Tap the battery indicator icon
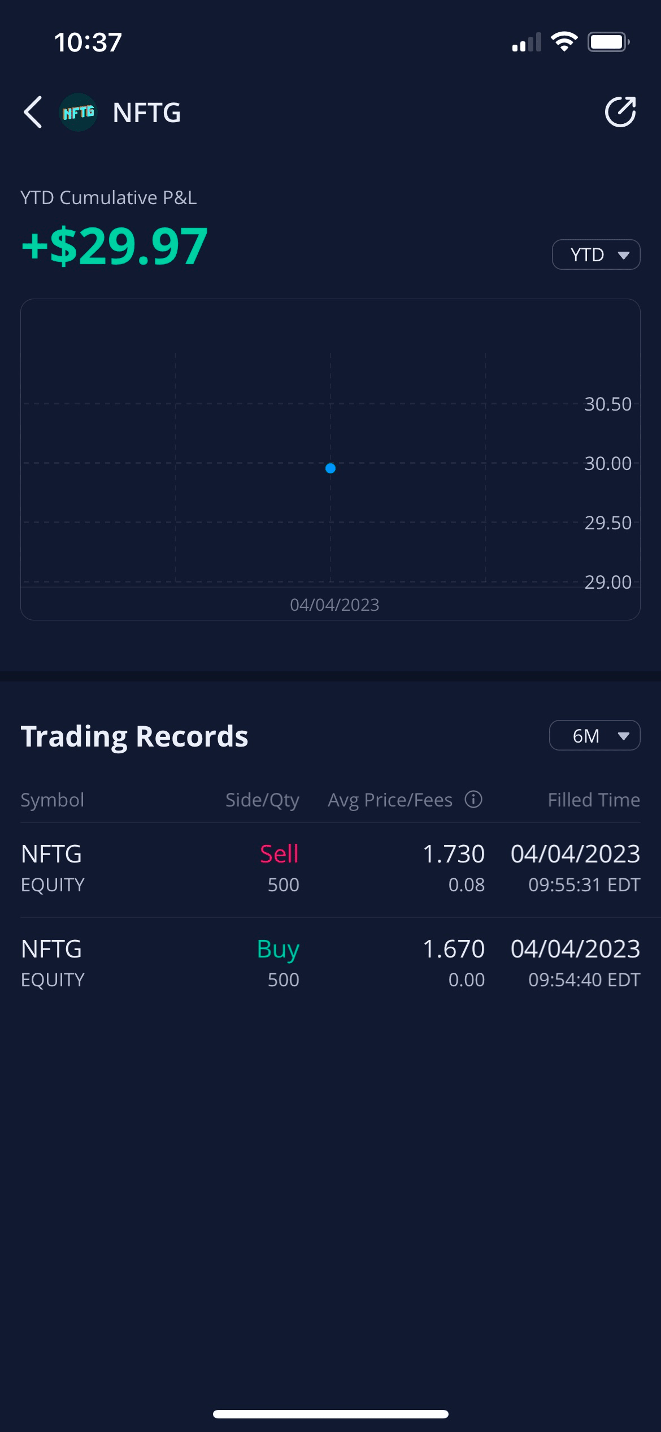 point(608,42)
